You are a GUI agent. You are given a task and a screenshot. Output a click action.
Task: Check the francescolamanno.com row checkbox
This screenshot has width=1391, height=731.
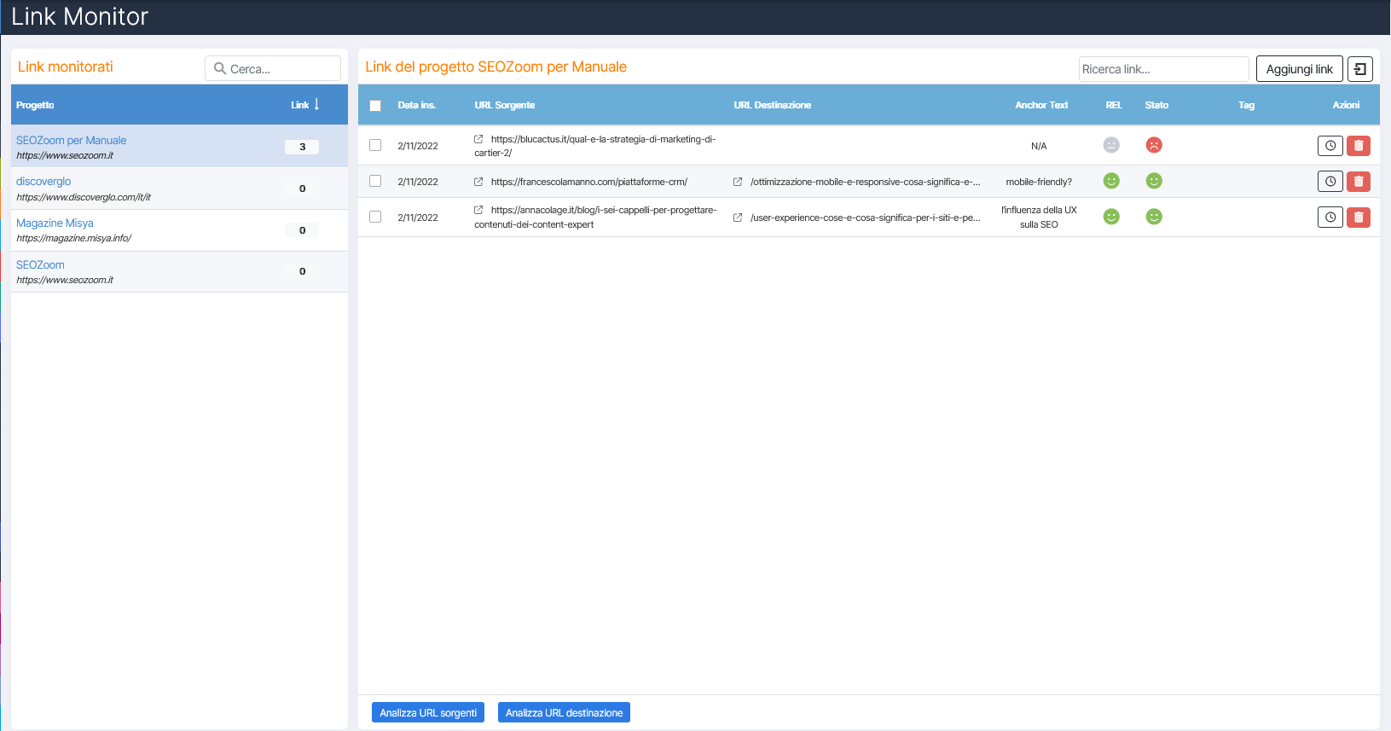pos(375,181)
